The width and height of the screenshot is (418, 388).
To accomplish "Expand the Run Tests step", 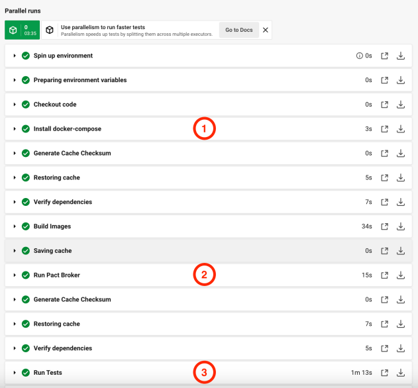I will 15,373.
